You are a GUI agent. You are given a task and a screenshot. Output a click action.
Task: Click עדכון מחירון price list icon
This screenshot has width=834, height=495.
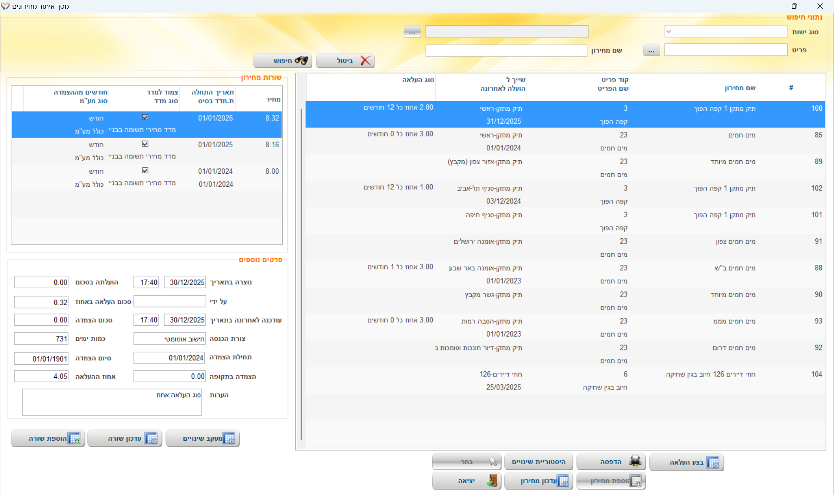point(563,481)
